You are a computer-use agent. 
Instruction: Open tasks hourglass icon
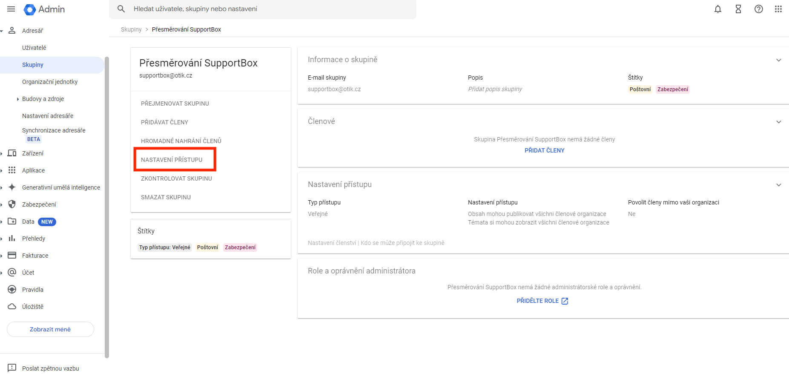coord(738,9)
